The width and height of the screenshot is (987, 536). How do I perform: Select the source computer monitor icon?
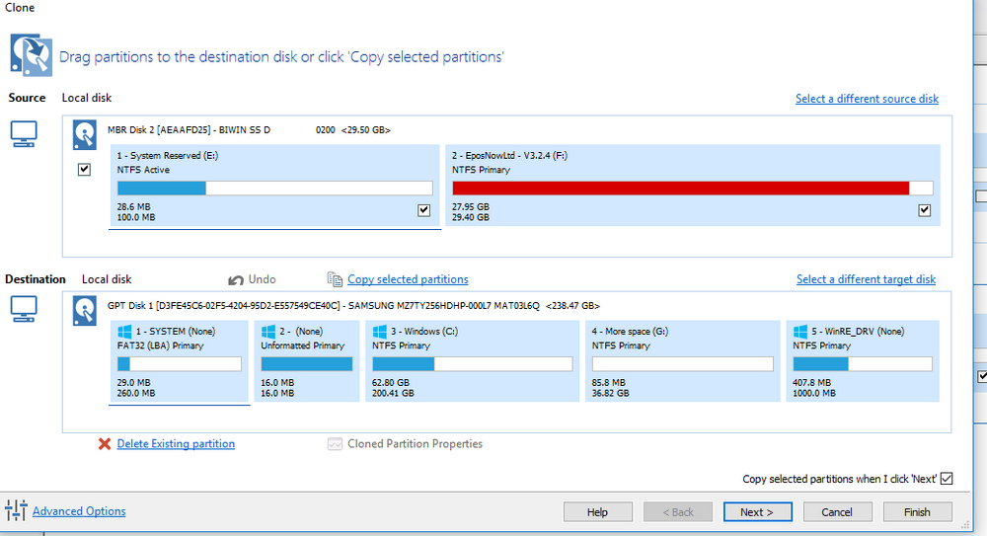24,134
